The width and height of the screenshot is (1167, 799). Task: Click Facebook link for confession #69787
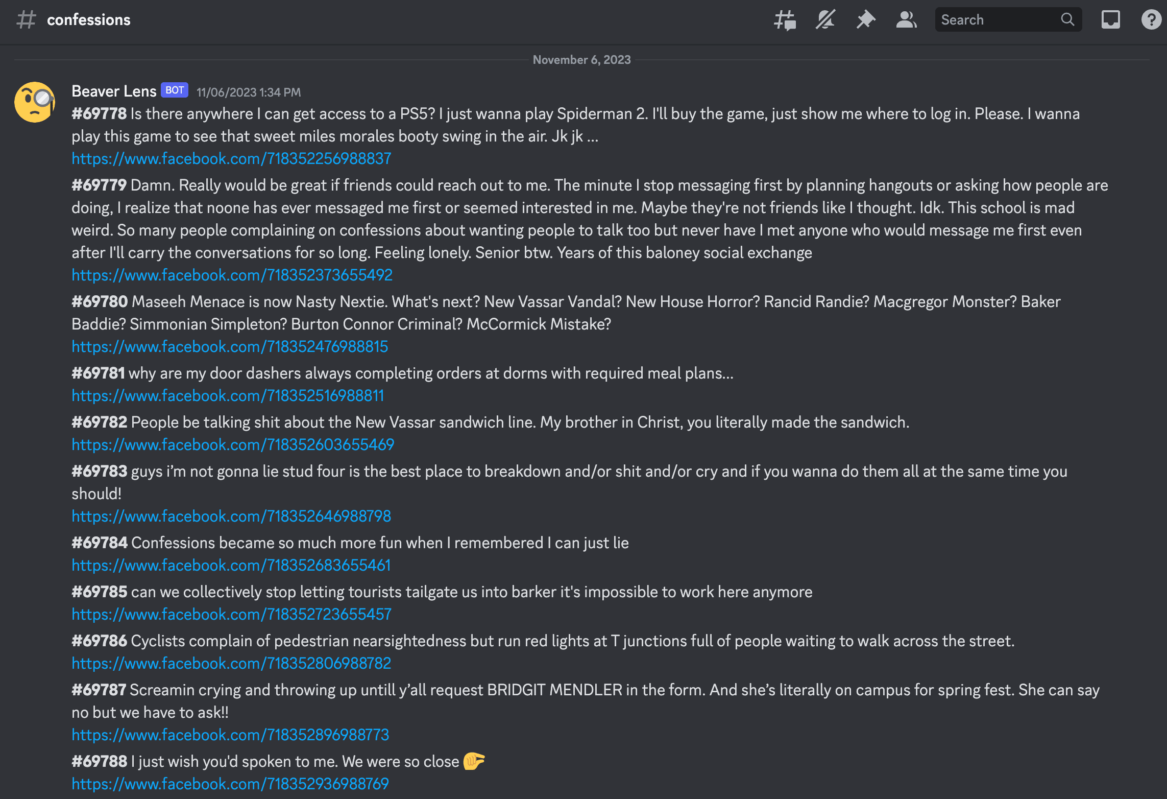click(231, 734)
